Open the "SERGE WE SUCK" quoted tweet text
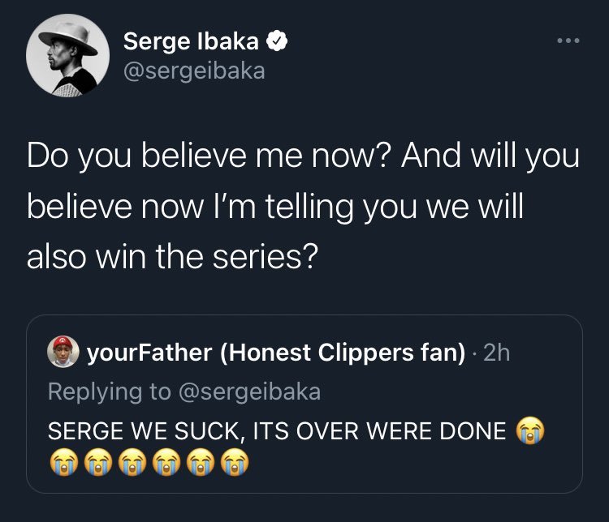609x522 pixels. (x=276, y=430)
